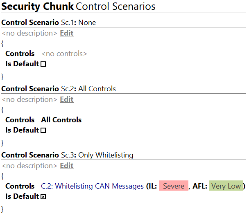
Task: Click Edit link under Sc.3 Only Whitelisting
Action: pos(67,166)
